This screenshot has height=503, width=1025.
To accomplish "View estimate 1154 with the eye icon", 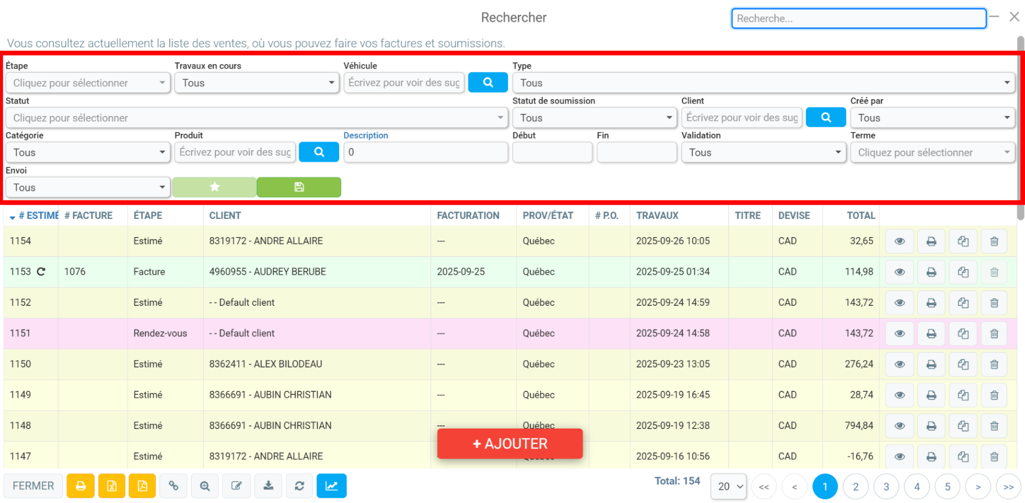I will [x=900, y=241].
